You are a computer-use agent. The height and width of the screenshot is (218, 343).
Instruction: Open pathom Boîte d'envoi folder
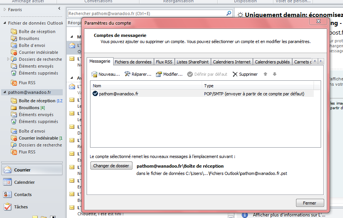(x=32, y=131)
